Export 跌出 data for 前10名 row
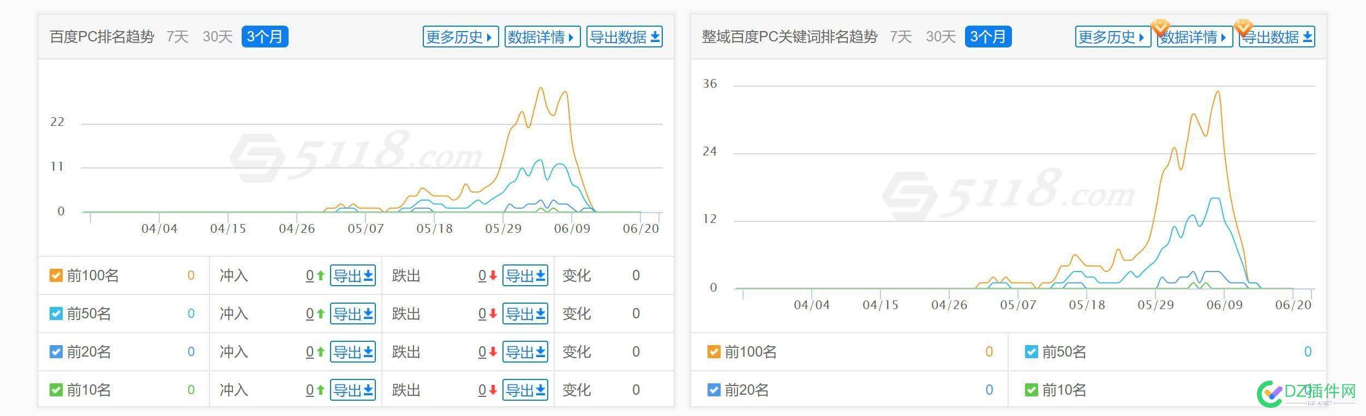Viewport: 1366px width, 416px height. point(525,390)
